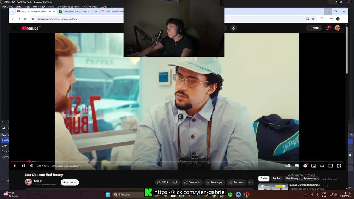Toggle subtitles on the video player

coord(296,166)
